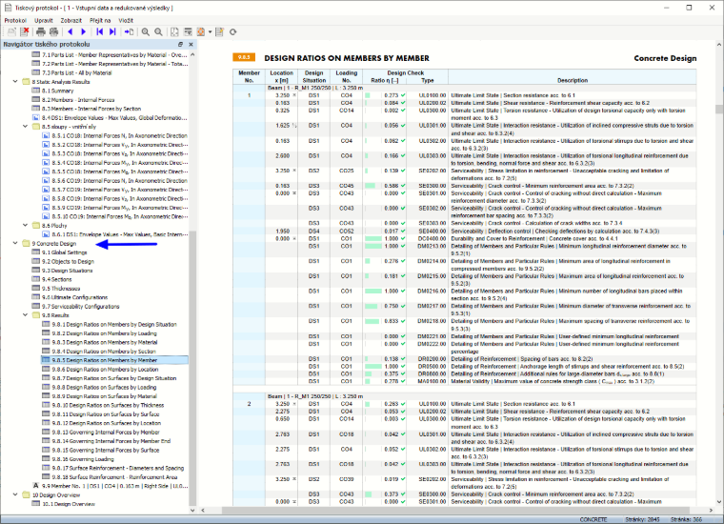The image size is (724, 524).
Task: Collapse the 9 Concrete Design node
Action: 15,243
